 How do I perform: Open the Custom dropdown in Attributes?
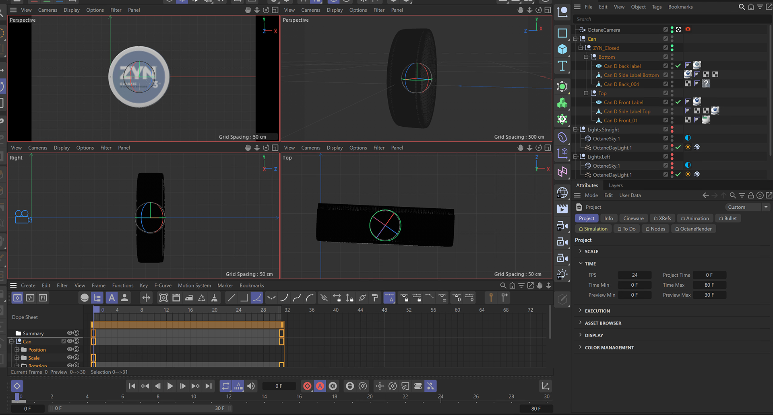[748, 207]
